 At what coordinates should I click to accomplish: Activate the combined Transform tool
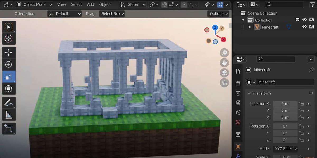point(9,89)
